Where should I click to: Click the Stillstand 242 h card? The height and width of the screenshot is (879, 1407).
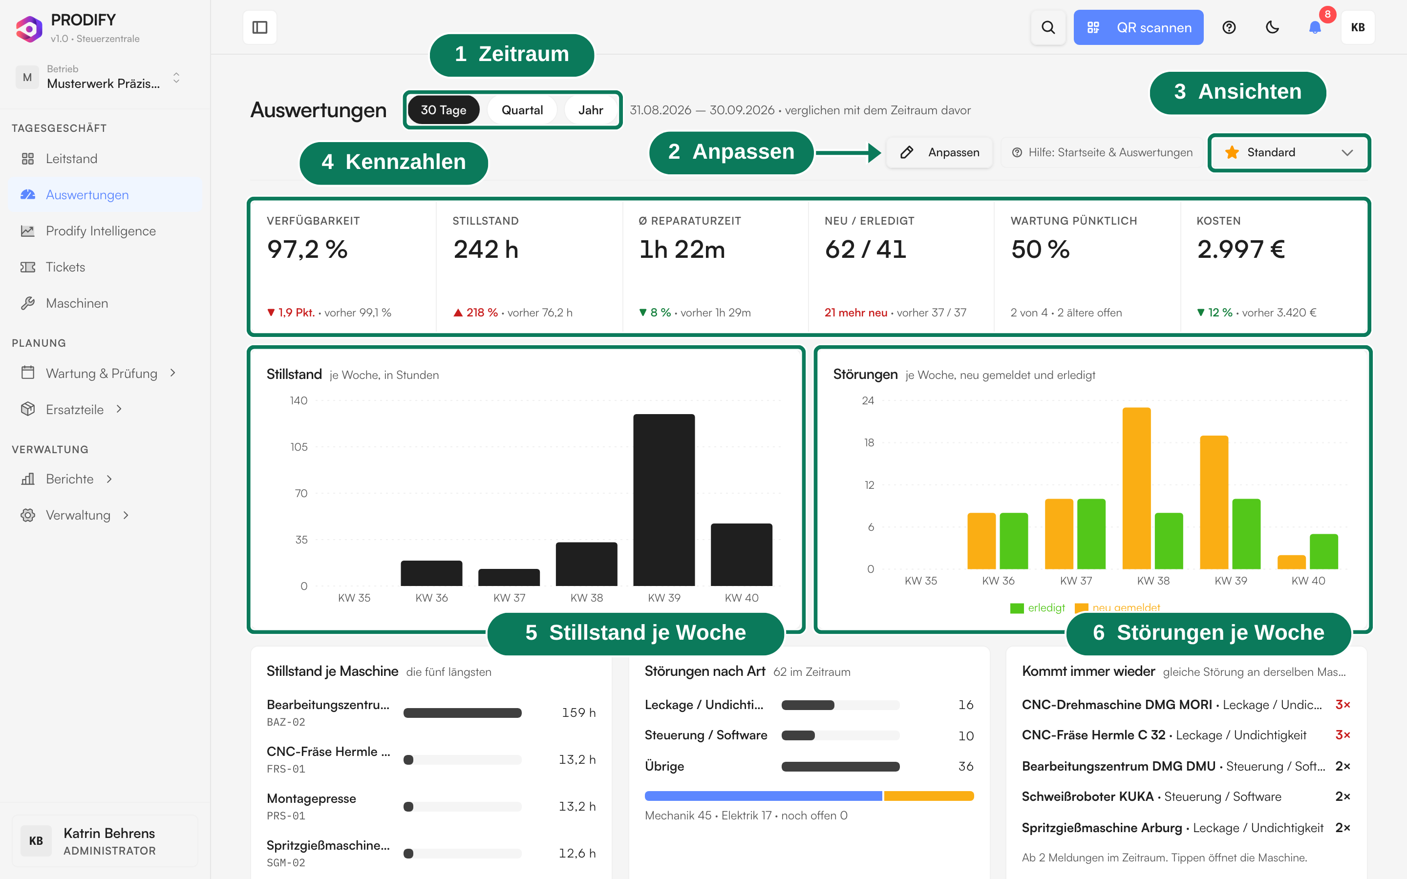tap(529, 267)
